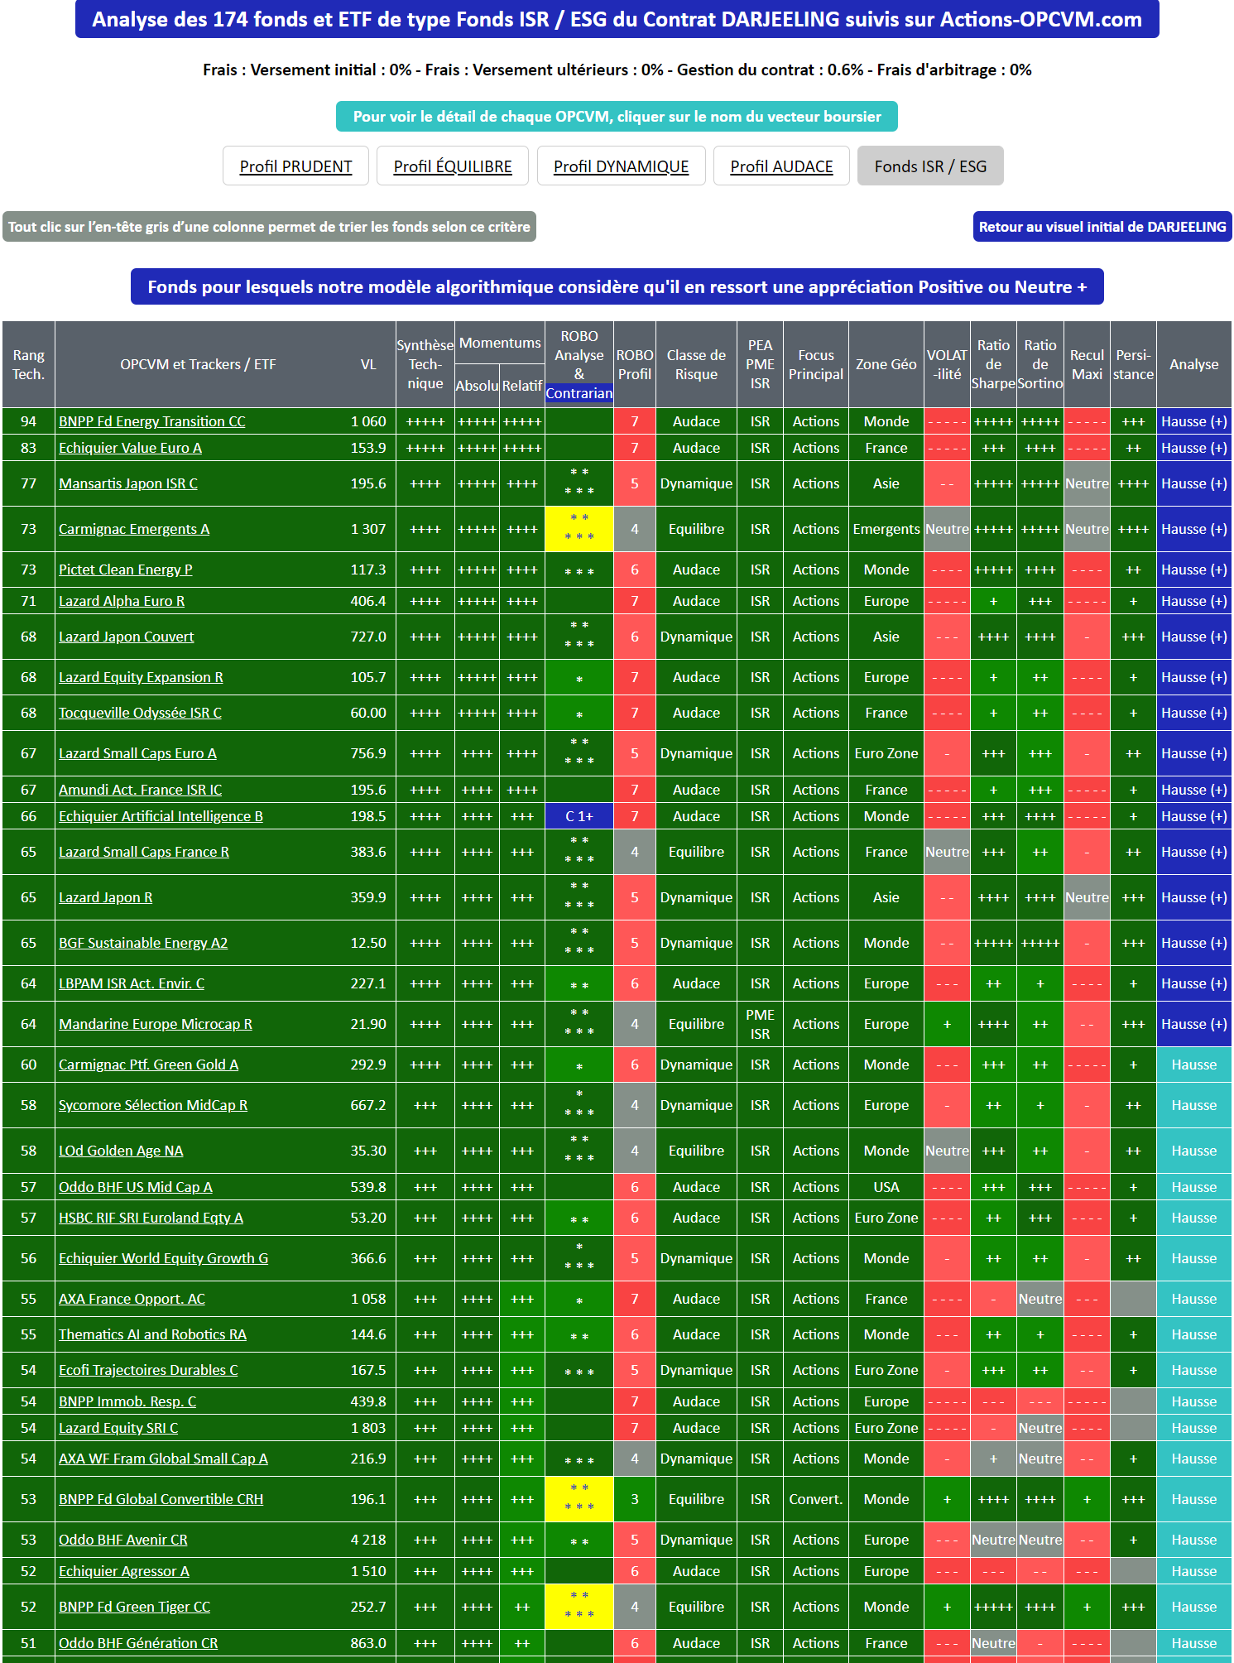Select the Fonds ISR / ESG tab
The width and height of the screenshot is (1234, 1663).
point(930,166)
